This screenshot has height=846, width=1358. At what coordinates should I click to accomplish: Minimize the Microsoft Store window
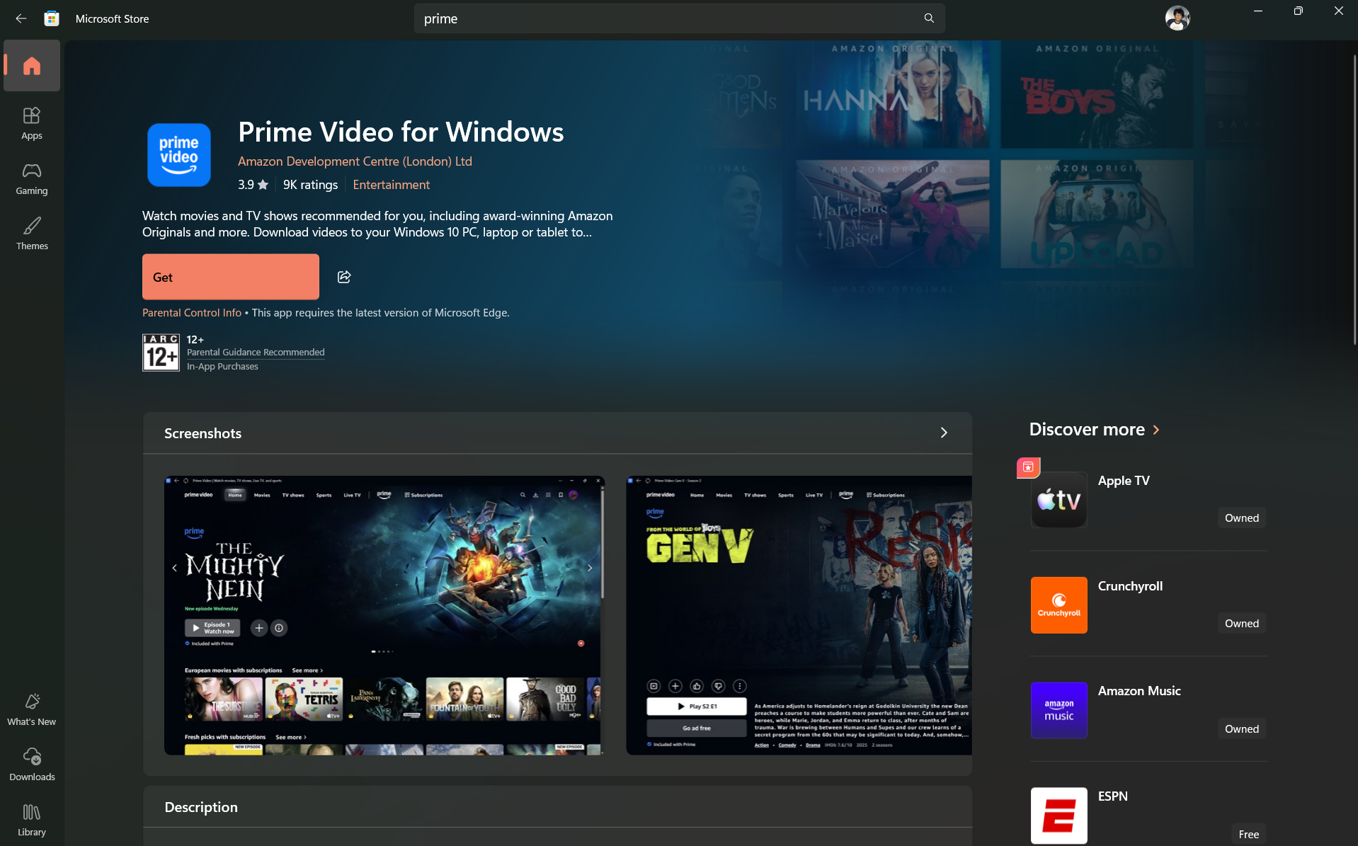pos(1257,11)
